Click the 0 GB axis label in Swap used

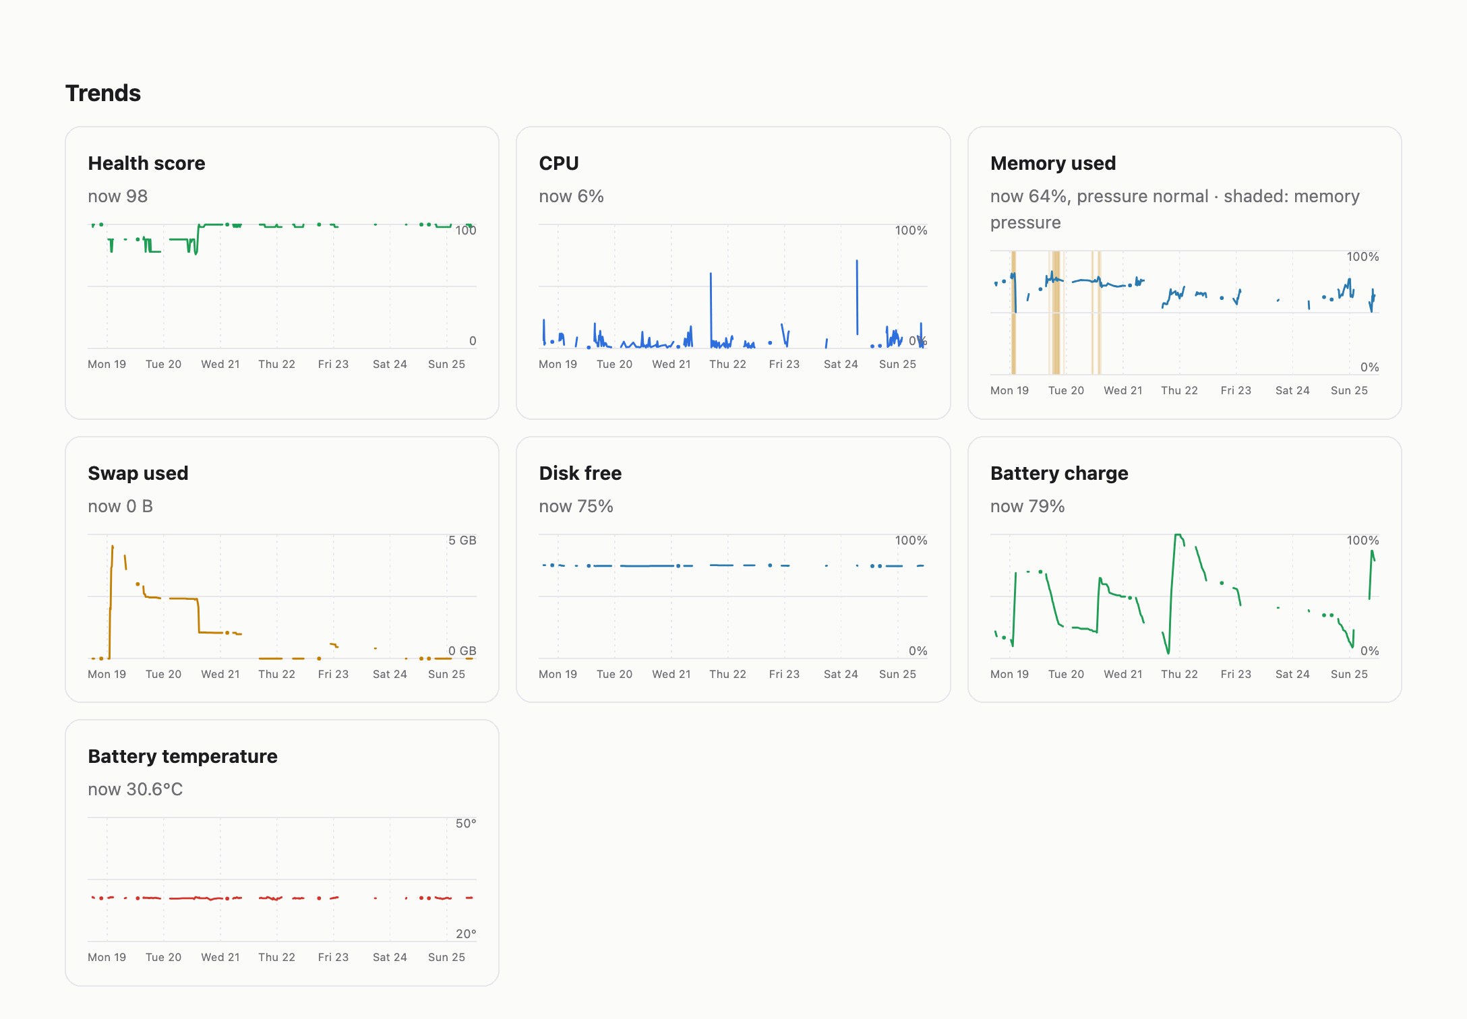pyautogui.click(x=462, y=651)
